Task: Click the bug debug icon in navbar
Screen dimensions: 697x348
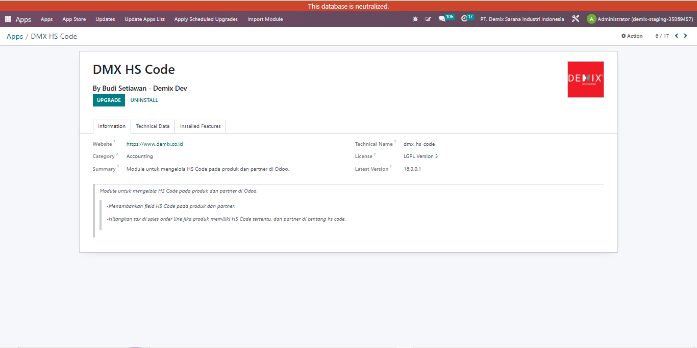Action: coord(415,19)
